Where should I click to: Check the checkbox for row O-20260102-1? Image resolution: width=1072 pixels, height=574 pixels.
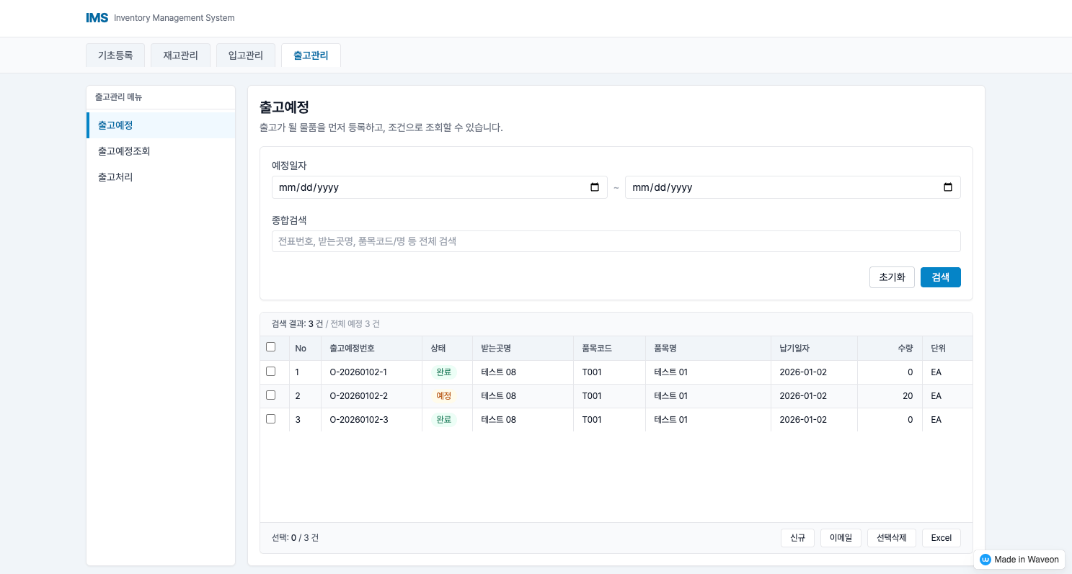[x=270, y=372]
